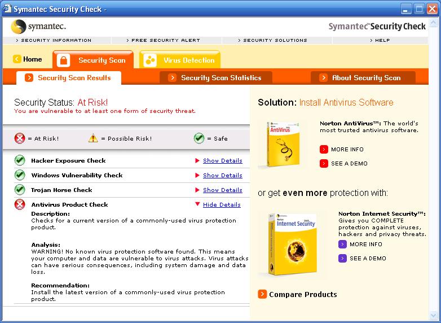
Task: Click SEE A DEMO for Norton AntiVirus
Action: (349, 163)
